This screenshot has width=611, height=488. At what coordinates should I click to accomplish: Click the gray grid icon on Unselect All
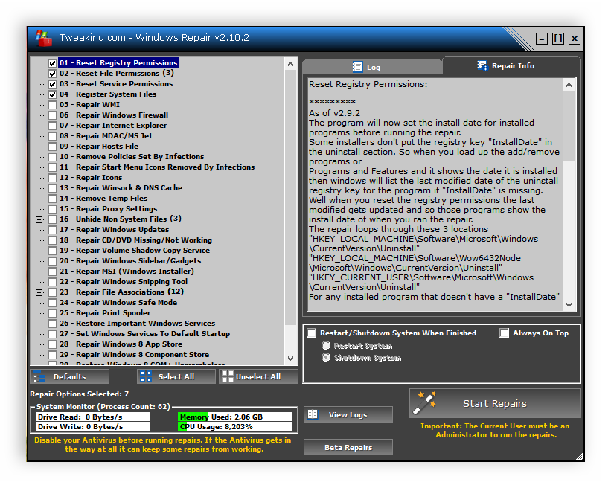coord(228,376)
